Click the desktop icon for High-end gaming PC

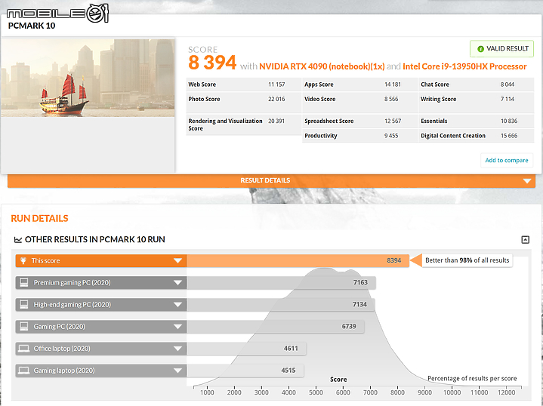(24, 305)
